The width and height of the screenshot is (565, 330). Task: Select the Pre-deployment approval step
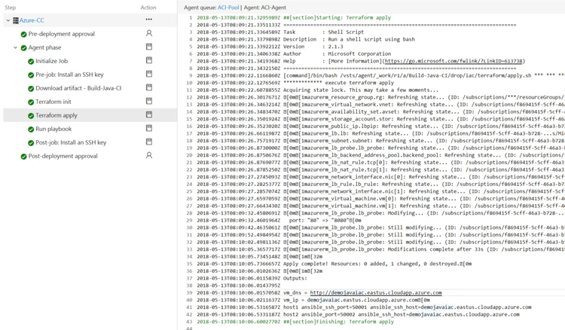coord(62,34)
